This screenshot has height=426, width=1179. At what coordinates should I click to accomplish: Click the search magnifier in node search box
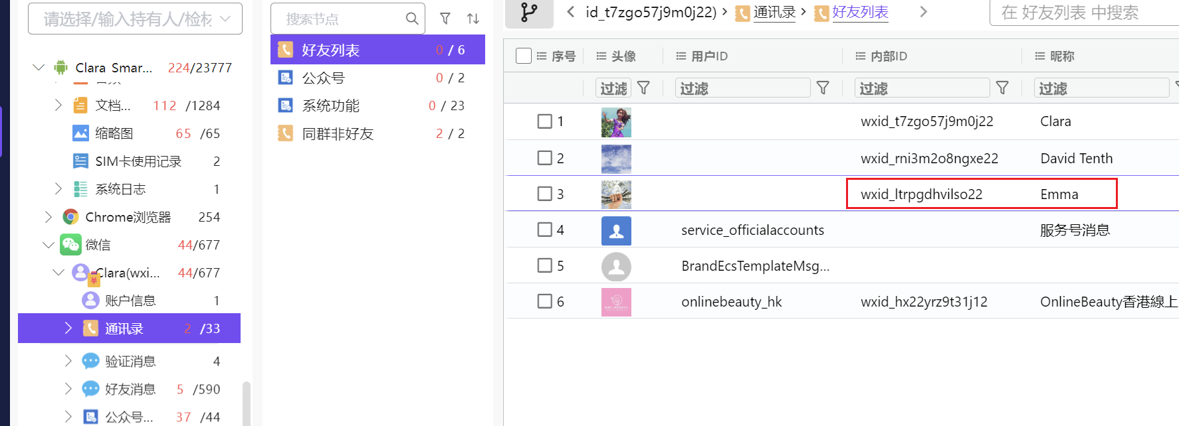tap(412, 19)
